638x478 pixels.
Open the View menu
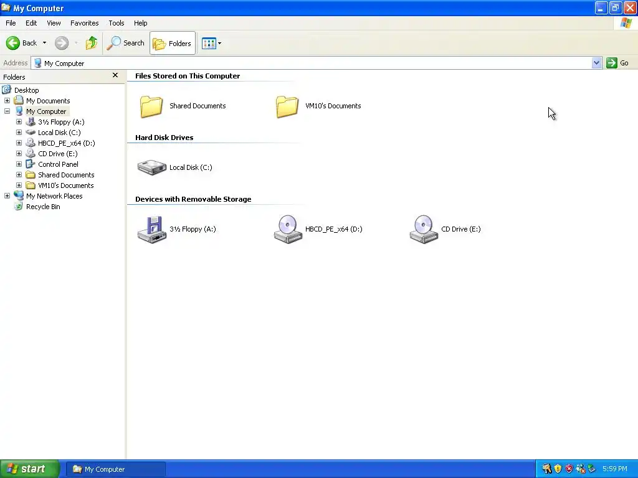54,23
